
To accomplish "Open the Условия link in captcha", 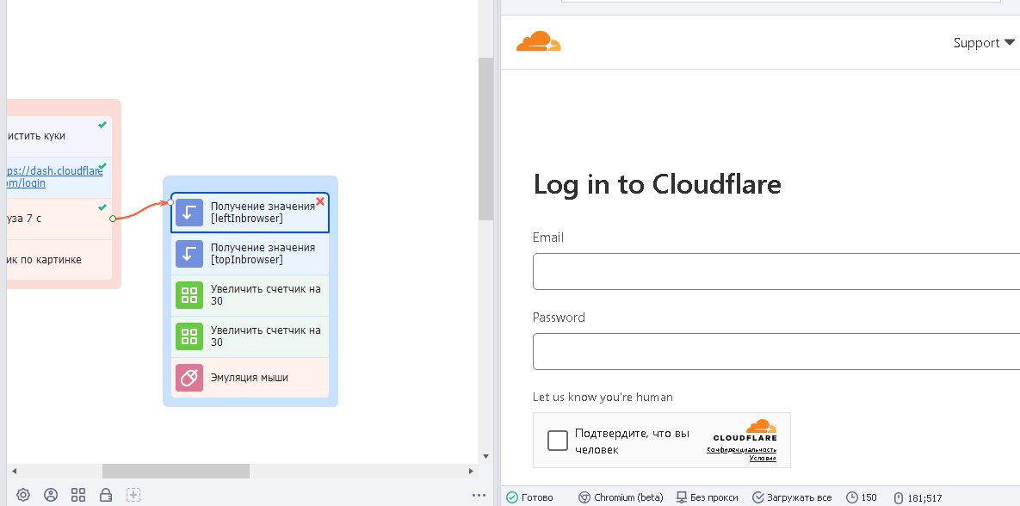I will click(x=763, y=458).
